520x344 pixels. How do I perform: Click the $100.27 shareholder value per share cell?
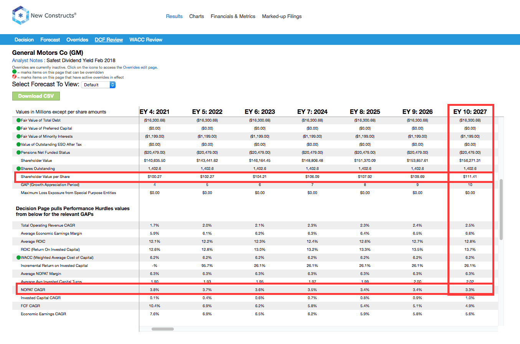point(155,177)
